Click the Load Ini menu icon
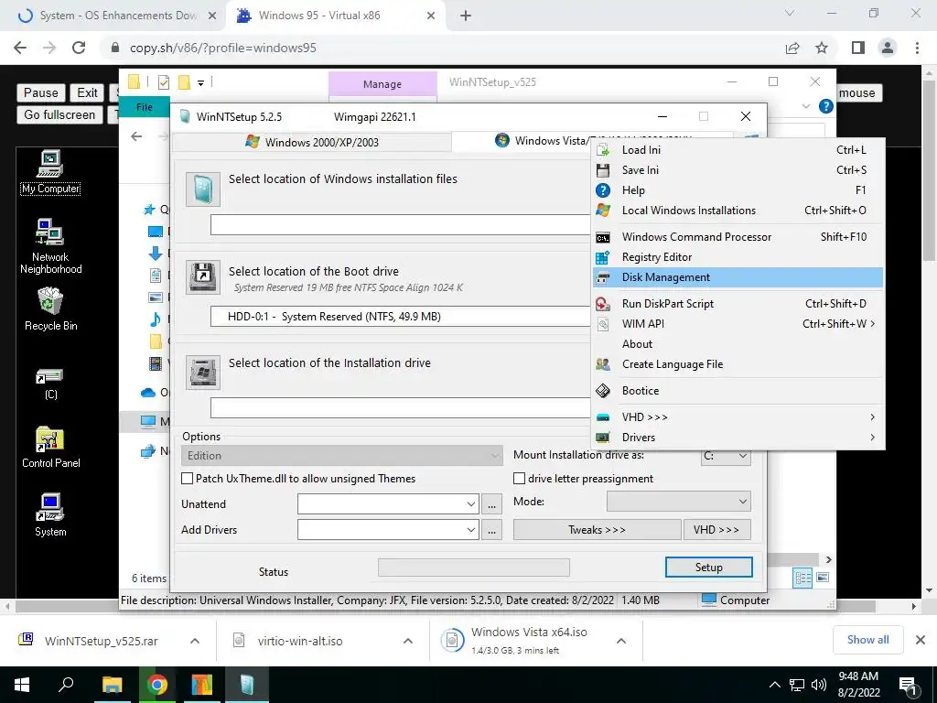This screenshot has width=937, height=703. click(x=603, y=150)
